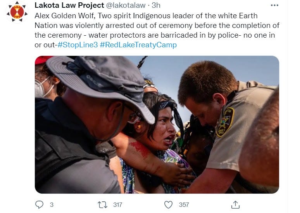View the 3 replies count
Screen dimensions: 300x213
pos(52,205)
